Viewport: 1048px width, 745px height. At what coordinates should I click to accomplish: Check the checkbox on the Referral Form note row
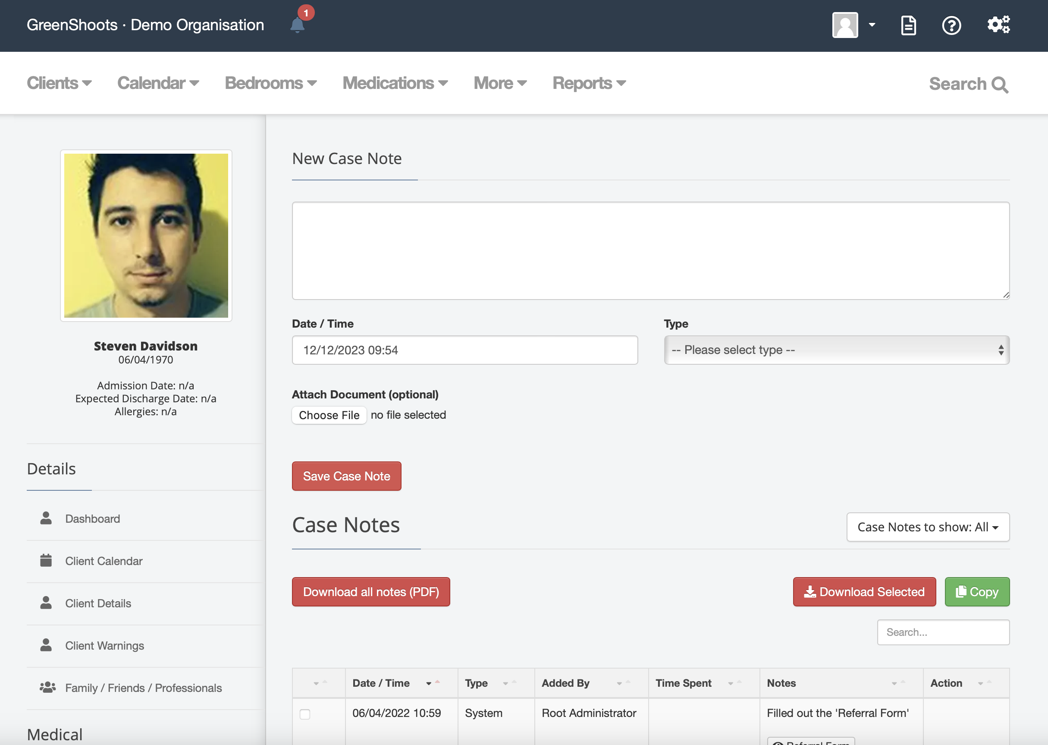point(305,714)
